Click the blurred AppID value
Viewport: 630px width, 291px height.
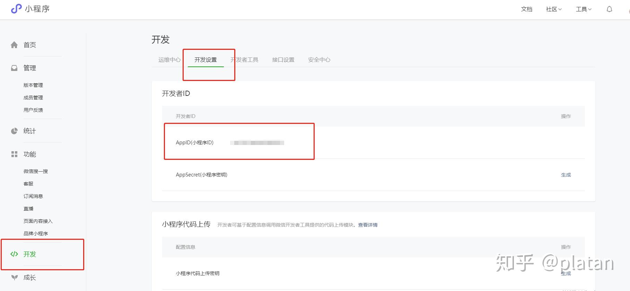(x=257, y=143)
